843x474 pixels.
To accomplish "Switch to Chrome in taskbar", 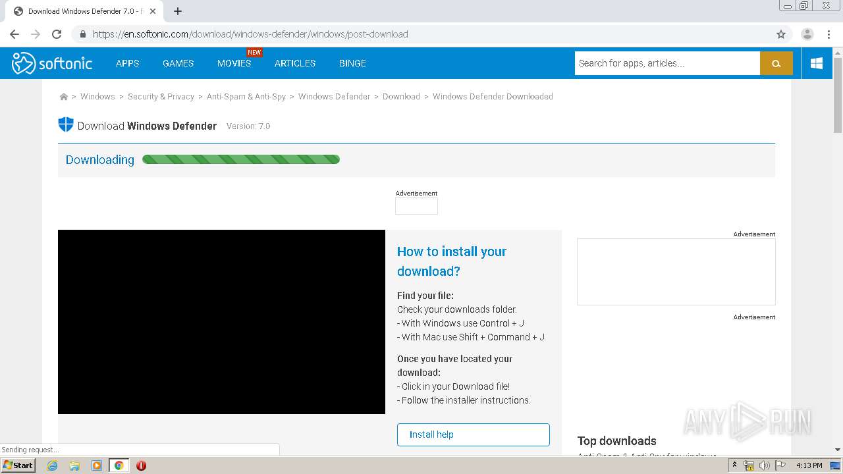I will [119, 465].
